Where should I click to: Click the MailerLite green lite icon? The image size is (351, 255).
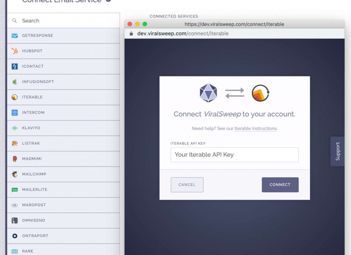(x=14, y=190)
